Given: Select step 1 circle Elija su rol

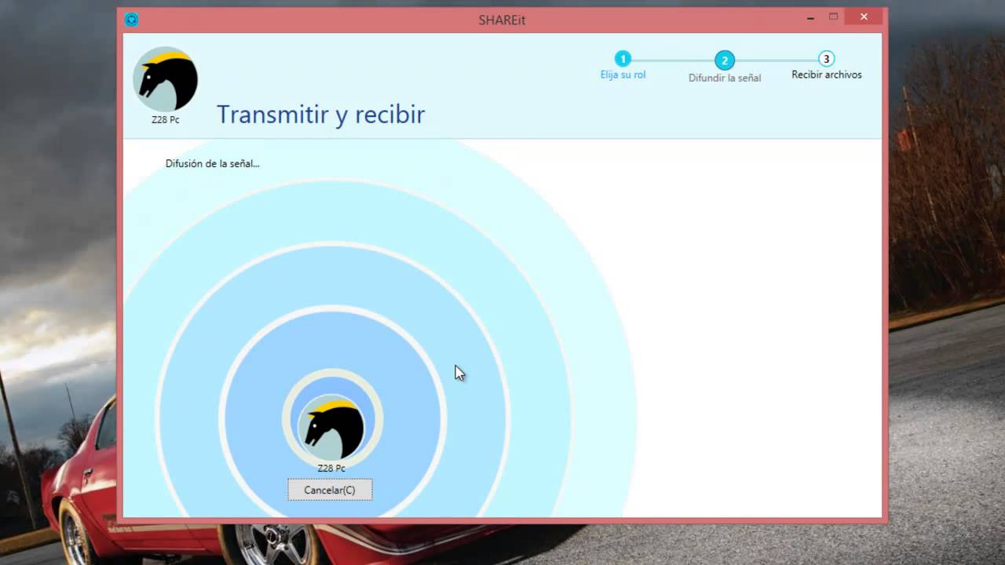Looking at the screenshot, I should (623, 59).
